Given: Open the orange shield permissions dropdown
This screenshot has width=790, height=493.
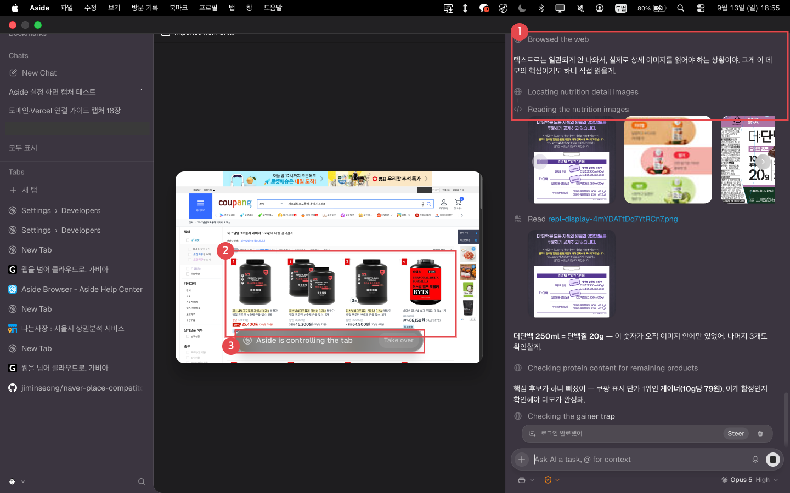Looking at the screenshot, I should [551, 480].
